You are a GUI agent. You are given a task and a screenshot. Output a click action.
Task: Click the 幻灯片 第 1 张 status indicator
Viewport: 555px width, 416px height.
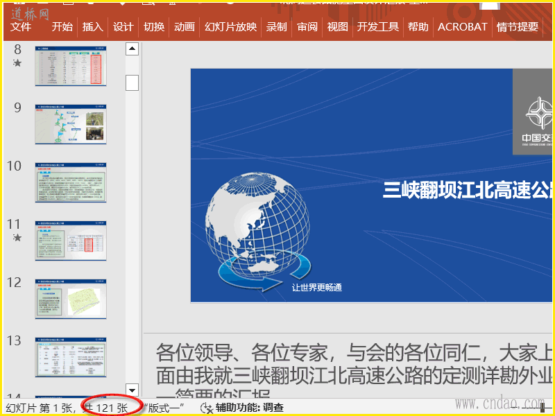pos(40,408)
